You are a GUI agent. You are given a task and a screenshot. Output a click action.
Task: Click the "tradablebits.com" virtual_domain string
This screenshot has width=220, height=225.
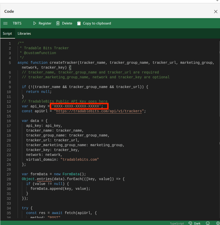(x=80, y=159)
